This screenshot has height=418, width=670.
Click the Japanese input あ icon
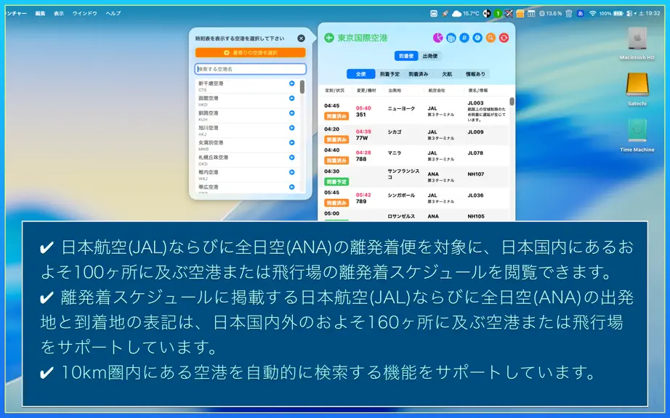(x=581, y=14)
